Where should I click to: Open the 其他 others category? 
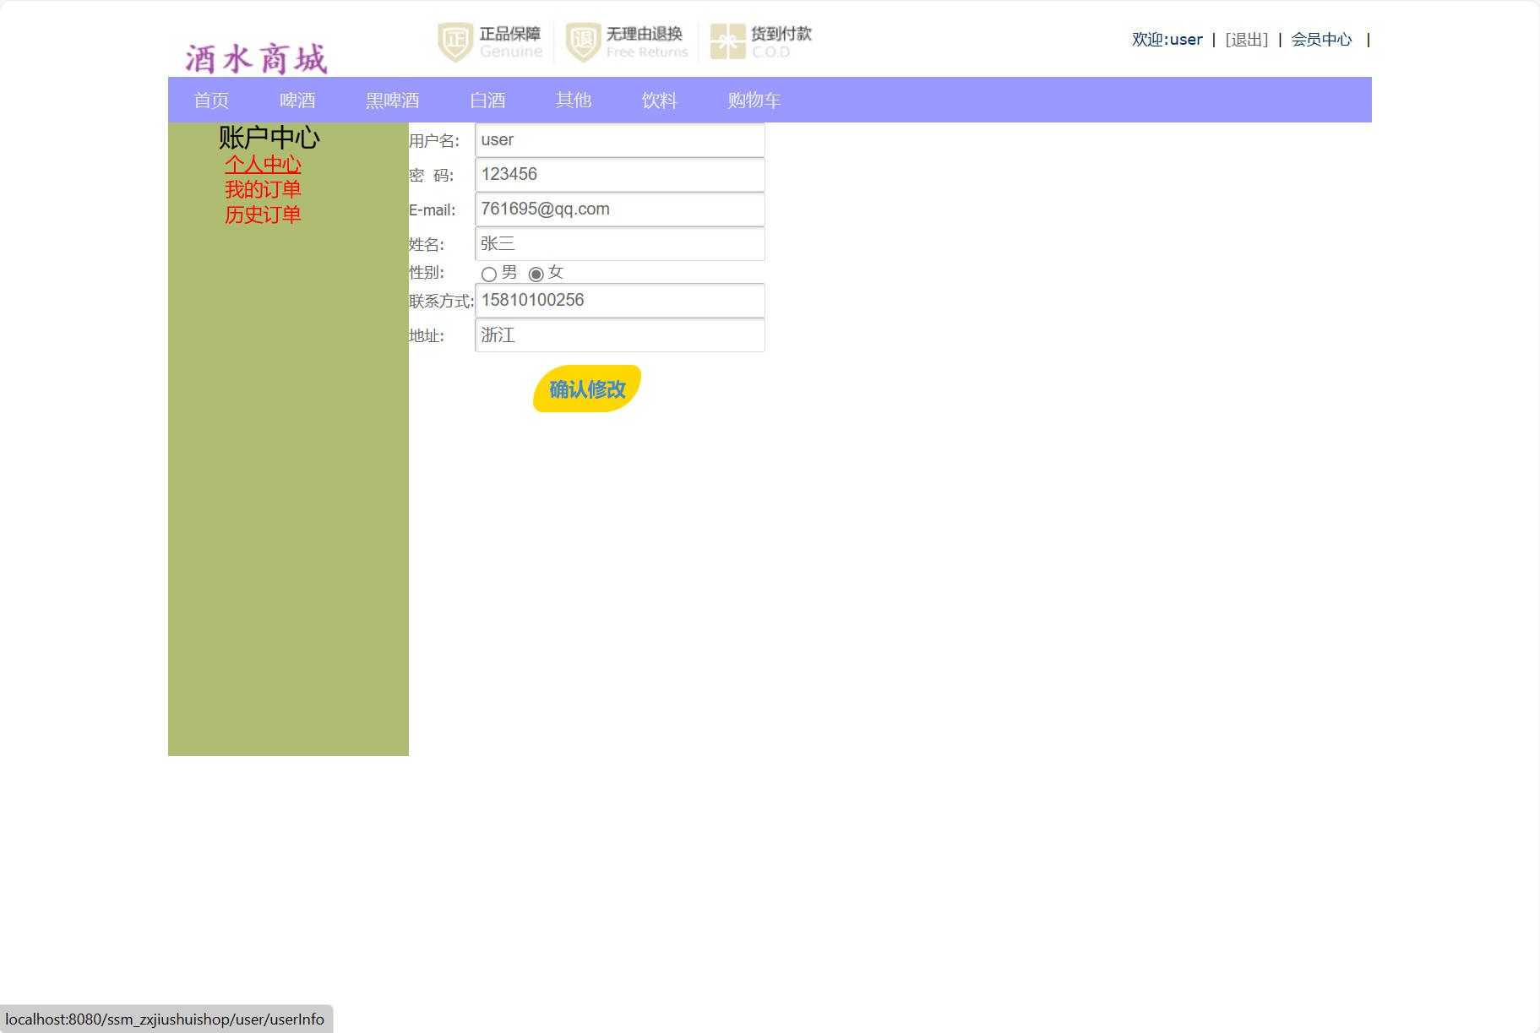[573, 100]
